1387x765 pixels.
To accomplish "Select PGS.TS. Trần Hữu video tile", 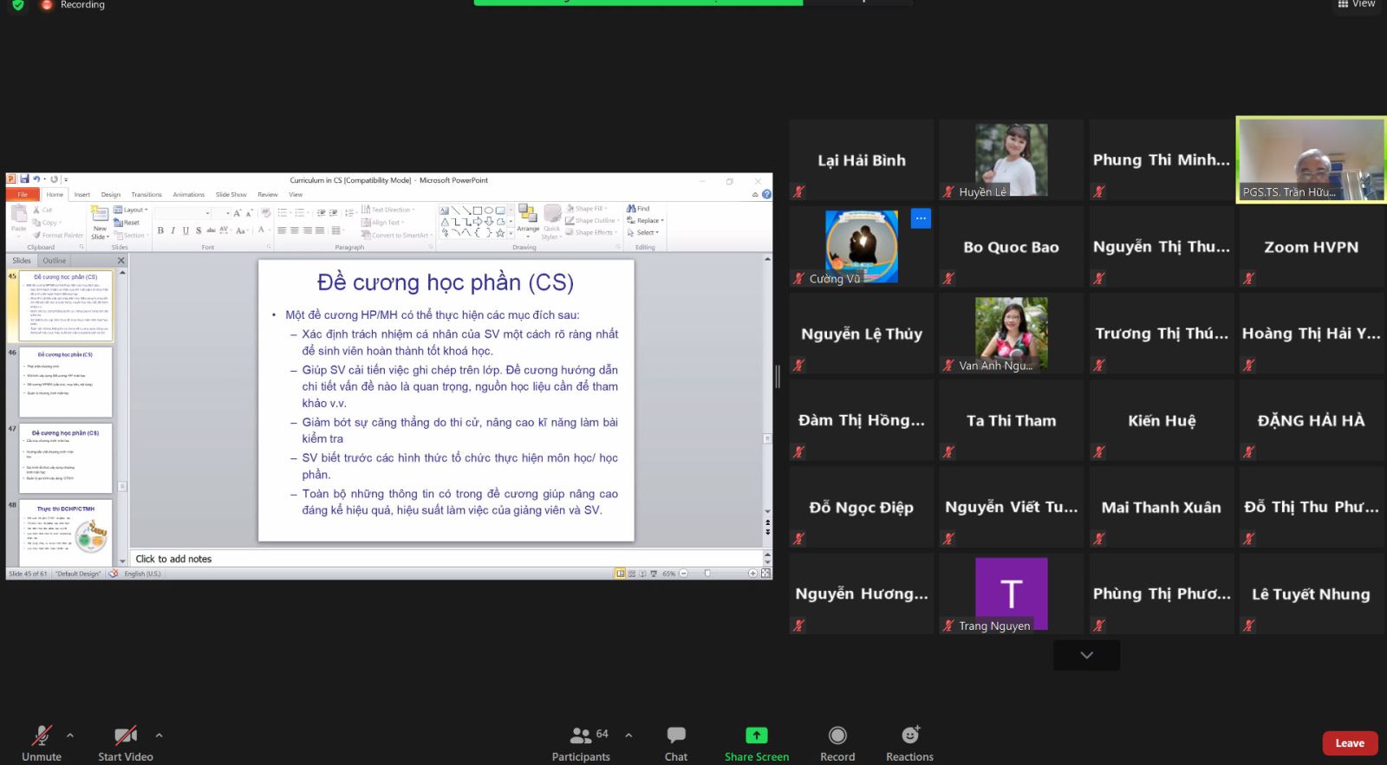I will coord(1310,160).
